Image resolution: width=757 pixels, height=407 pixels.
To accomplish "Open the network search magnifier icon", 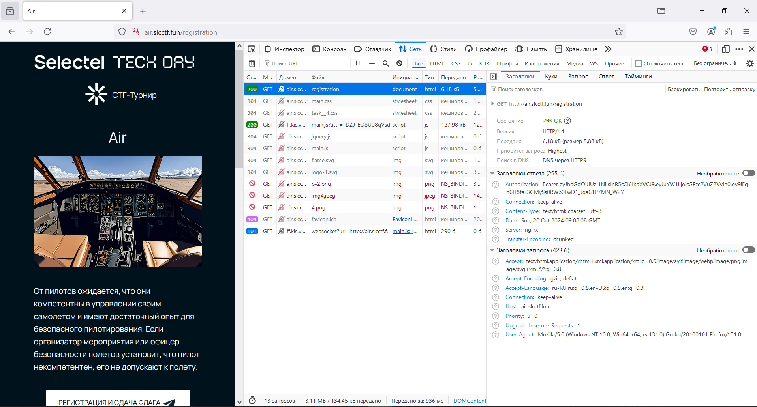I will (386, 63).
